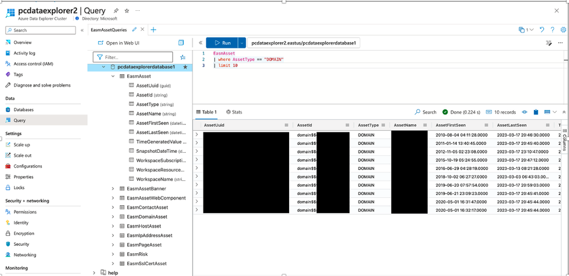Collapse results pane with double-up chevron
Viewport: 569px width, 276px height.
564,112
